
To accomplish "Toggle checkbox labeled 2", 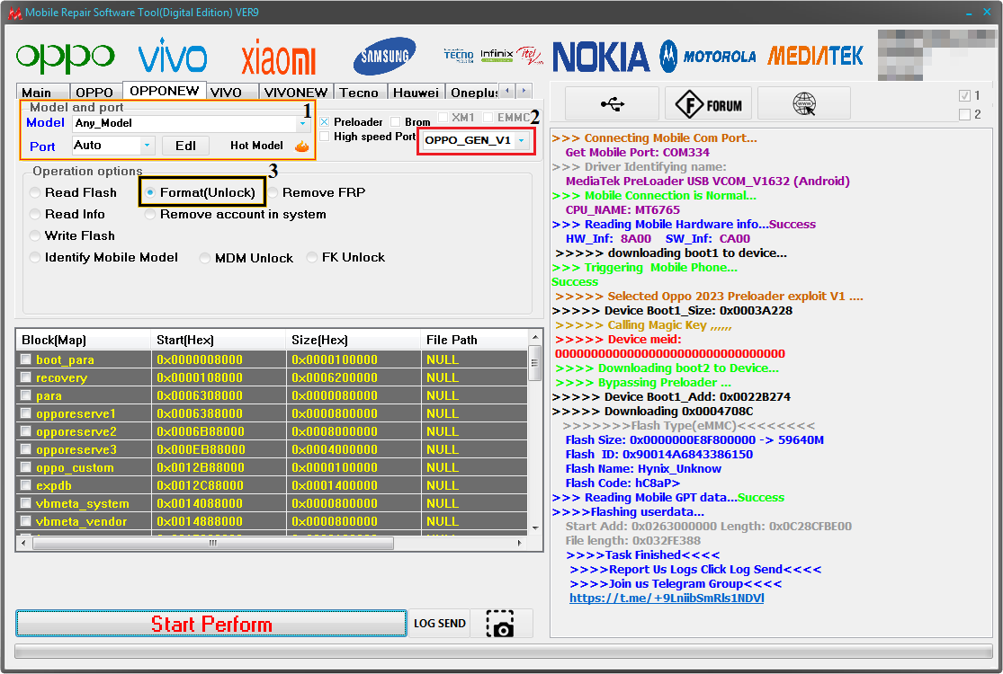I will 964,114.
